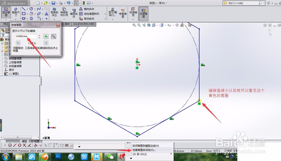
Task: Toggle center point snap in bottom toolbar
Action: 10,145
